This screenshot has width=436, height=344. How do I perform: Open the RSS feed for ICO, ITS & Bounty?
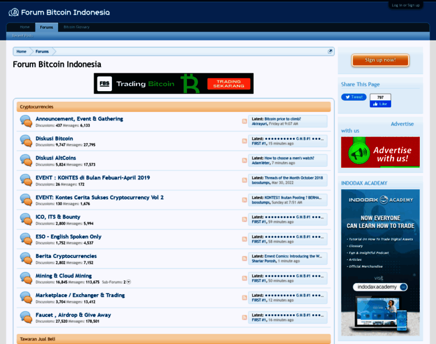pos(244,219)
